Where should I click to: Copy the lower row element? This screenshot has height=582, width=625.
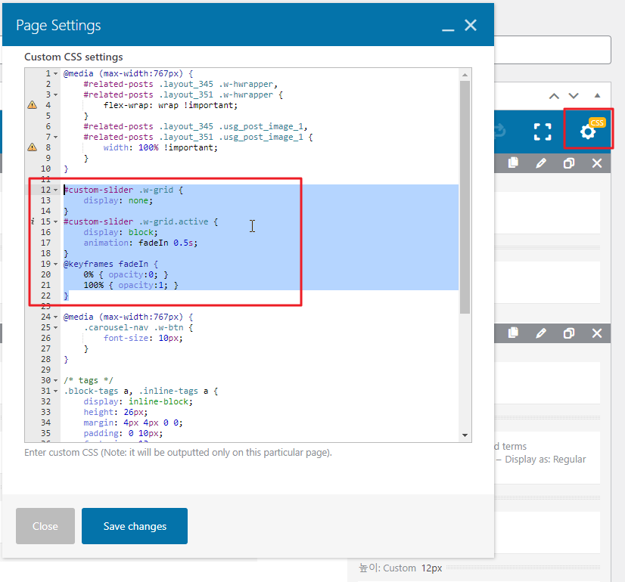[x=513, y=333]
